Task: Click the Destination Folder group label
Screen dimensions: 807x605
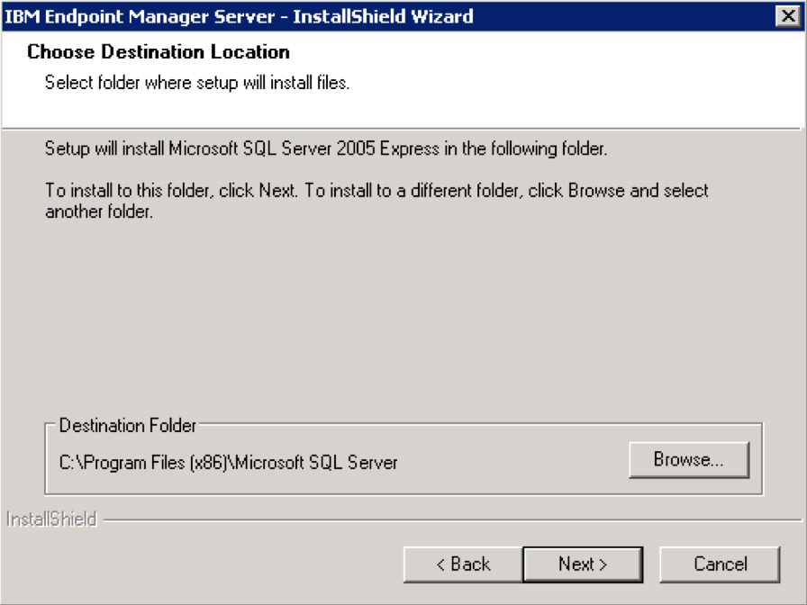Action: click(127, 426)
